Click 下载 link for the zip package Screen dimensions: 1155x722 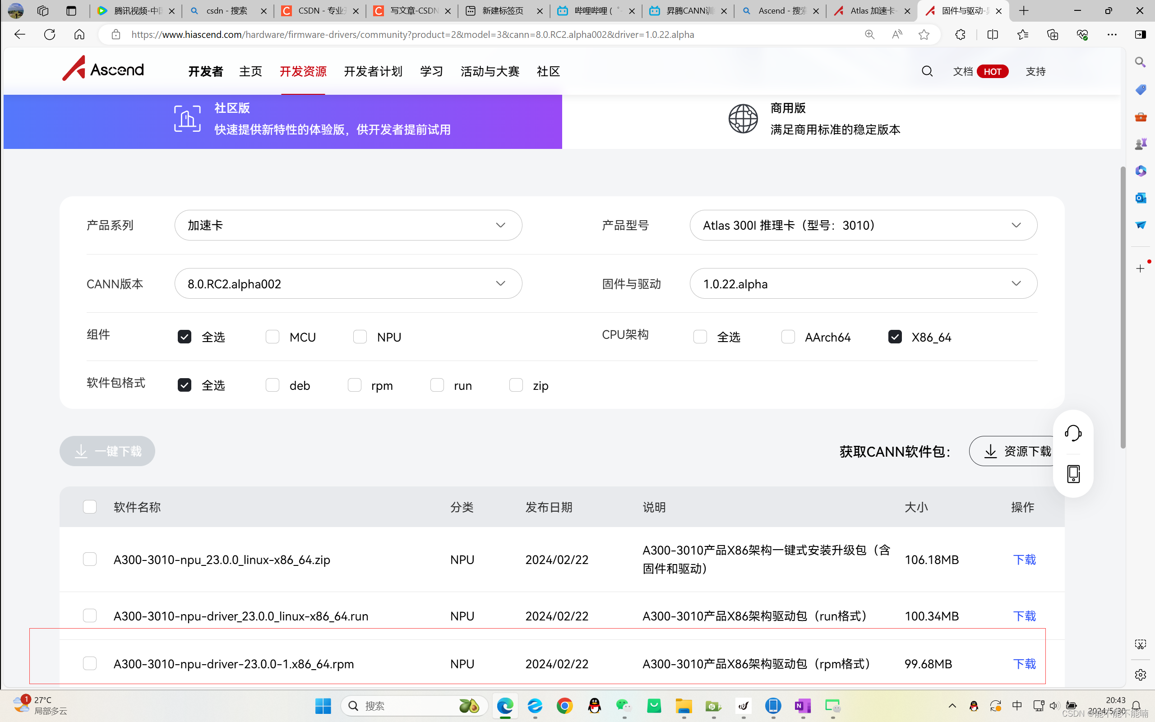[x=1024, y=560]
